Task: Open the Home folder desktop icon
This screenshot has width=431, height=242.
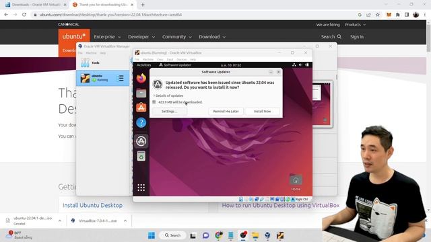Action: [296, 182]
